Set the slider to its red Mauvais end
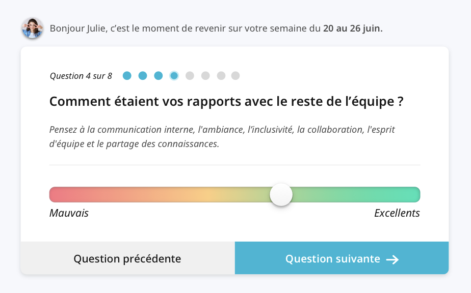This screenshot has width=471, height=293. point(53,195)
